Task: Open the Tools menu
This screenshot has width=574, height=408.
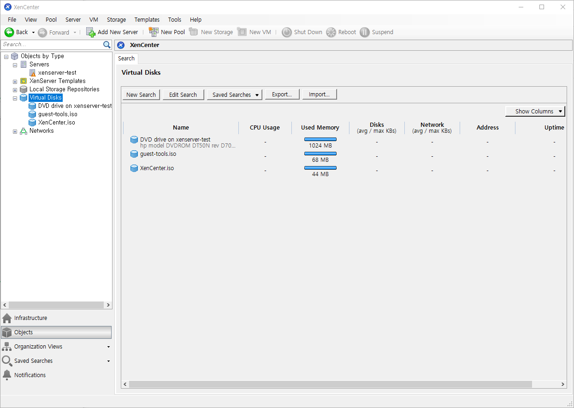Action: (x=175, y=20)
